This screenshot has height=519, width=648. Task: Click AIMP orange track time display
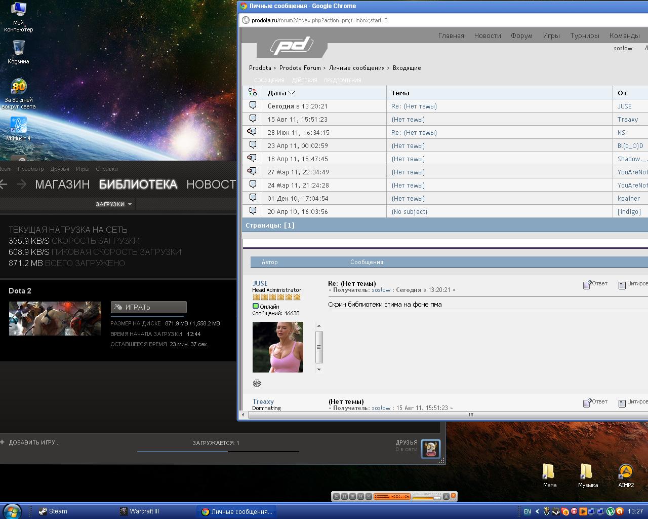[392, 496]
